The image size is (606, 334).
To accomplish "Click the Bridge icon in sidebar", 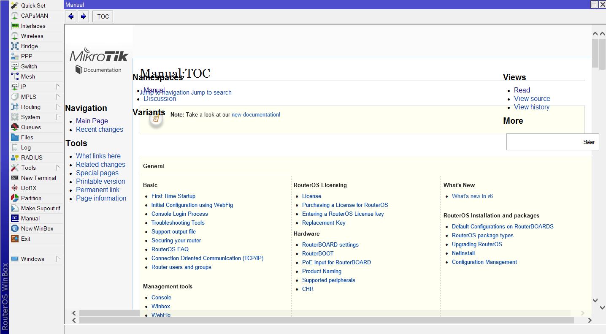I will [x=15, y=46].
